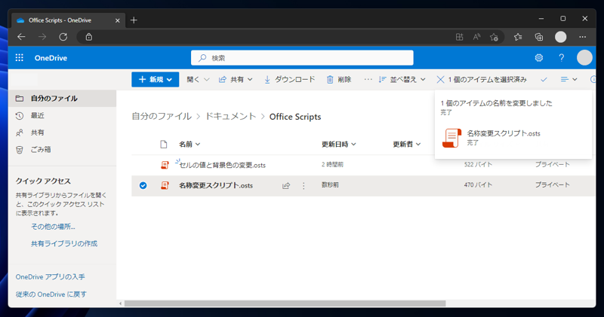Image resolution: width=604 pixels, height=317 pixels.
Task: Open browser profile circle
Action: (560, 37)
